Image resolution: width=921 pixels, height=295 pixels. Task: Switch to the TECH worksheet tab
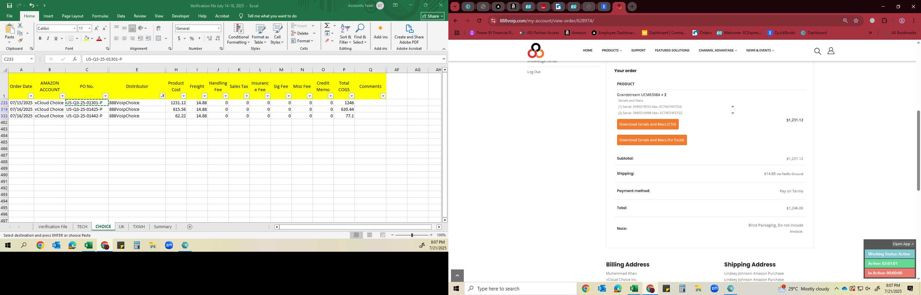click(82, 227)
